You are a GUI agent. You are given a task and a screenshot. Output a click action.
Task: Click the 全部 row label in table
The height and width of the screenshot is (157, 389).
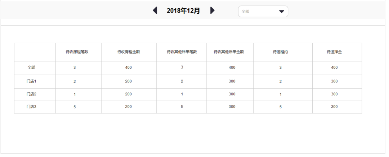coord(31,67)
